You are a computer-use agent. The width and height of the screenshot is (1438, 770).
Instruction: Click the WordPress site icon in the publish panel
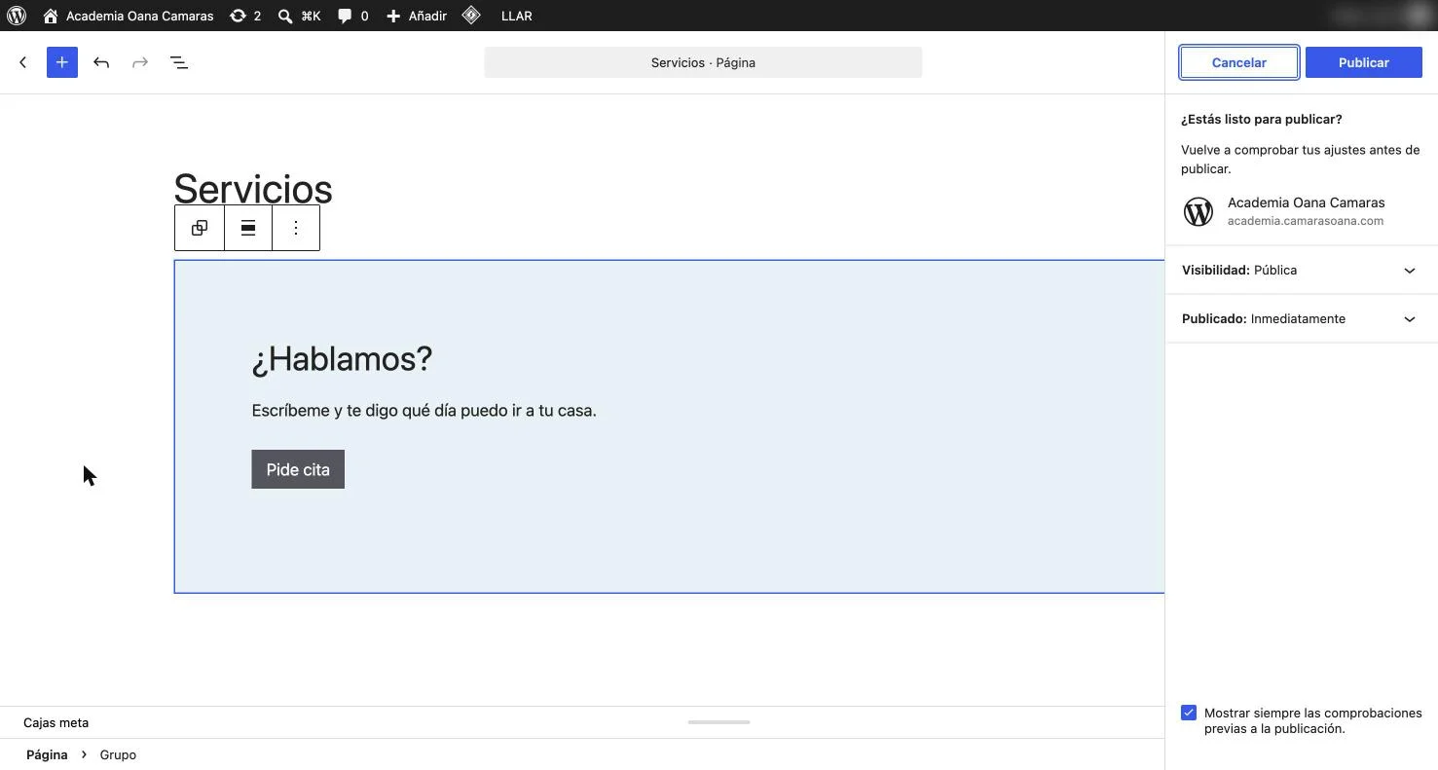point(1198,211)
